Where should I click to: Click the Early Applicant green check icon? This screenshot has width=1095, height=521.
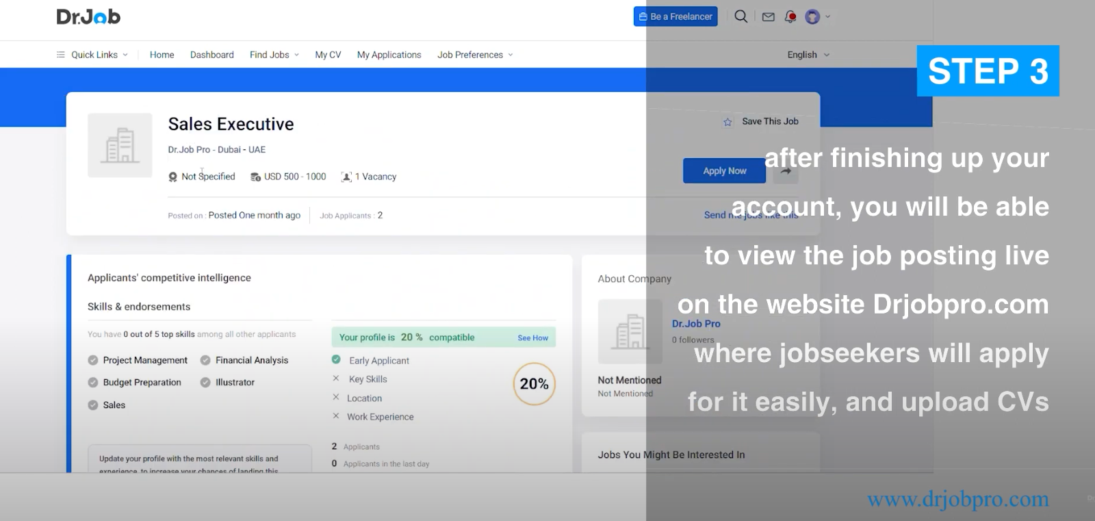click(336, 359)
